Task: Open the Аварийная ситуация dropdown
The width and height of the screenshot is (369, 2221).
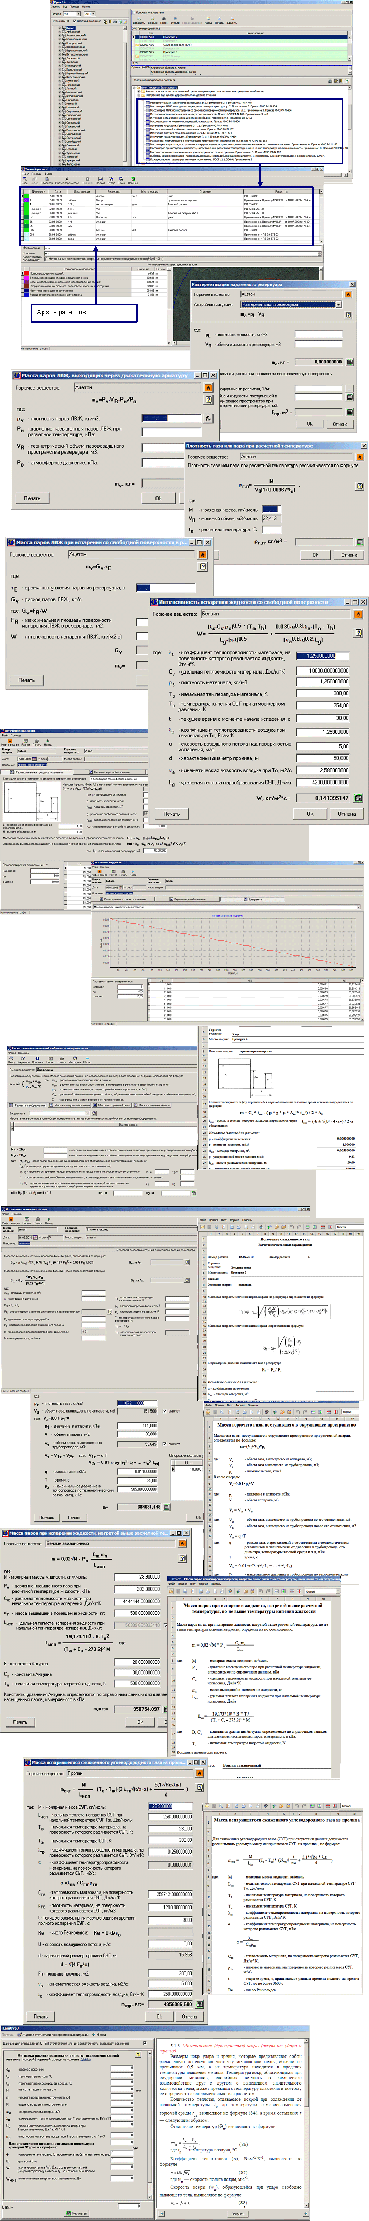Action: click(x=338, y=305)
